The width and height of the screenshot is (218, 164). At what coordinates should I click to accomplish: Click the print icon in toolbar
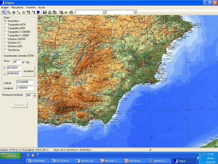point(50,12)
